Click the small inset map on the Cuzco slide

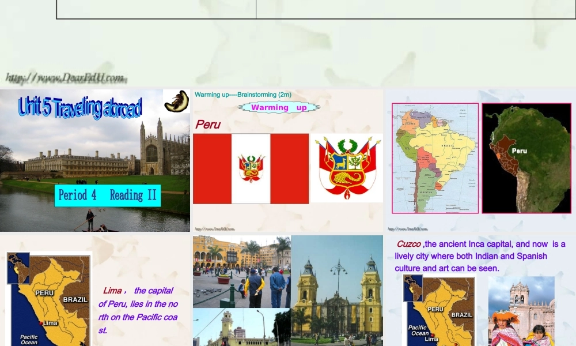412,288
